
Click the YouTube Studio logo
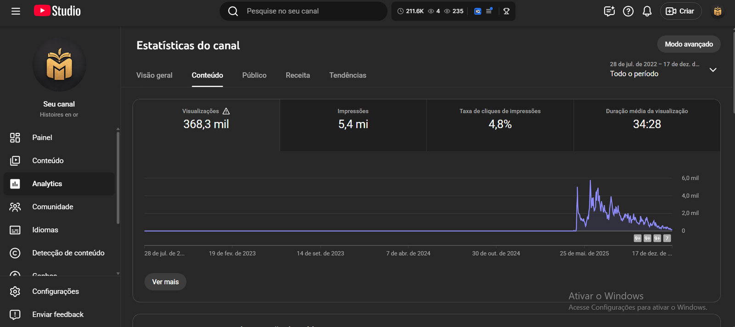tap(57, 11)
